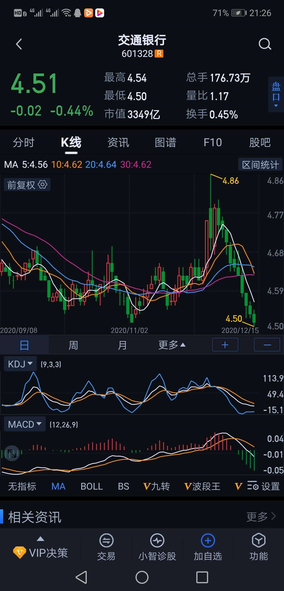Tap QQ notification icon in status bar
This screenshot has width=284, height=591.
click(x=78, y=13)
